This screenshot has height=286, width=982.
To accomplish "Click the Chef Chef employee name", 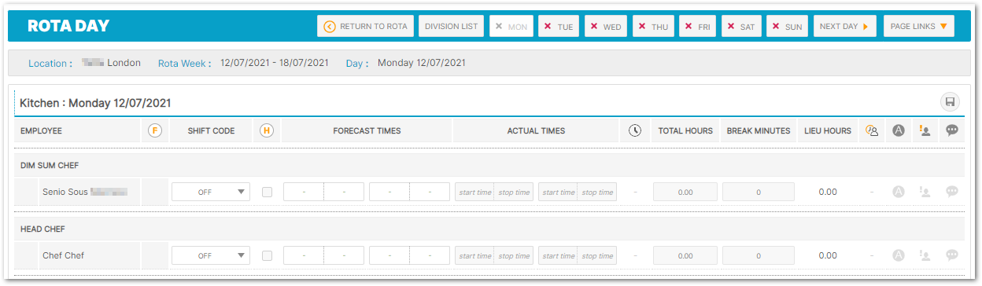I will (63, 255).
